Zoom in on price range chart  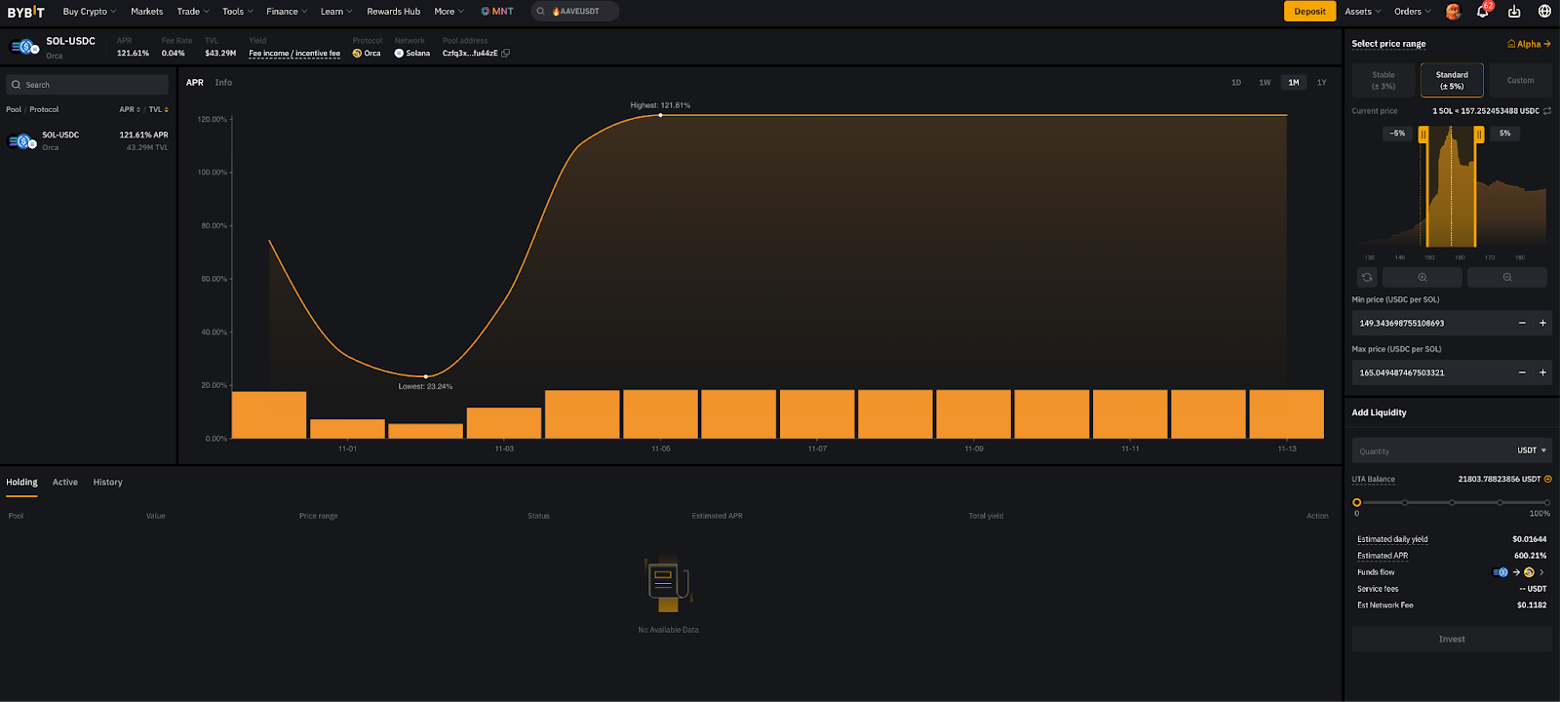point(1422,278)
